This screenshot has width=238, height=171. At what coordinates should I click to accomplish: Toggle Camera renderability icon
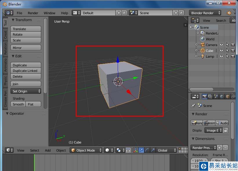click(x=233, y=45)
